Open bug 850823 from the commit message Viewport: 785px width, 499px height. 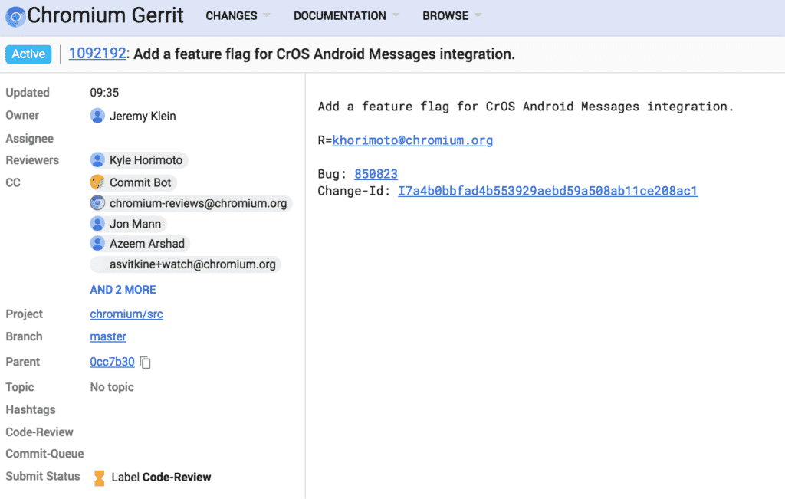pyautogui.click(x=376, y=174)
